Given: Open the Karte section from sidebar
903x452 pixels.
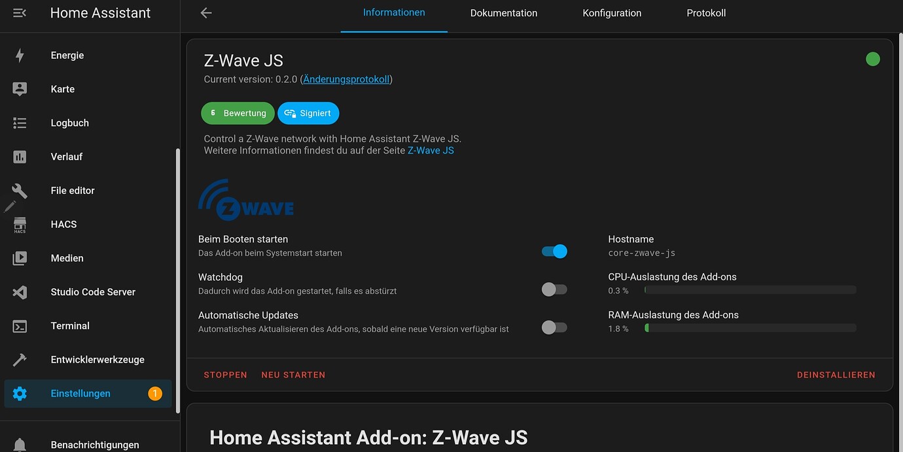Looking at the screenshot, I should (x=19, y=89).
